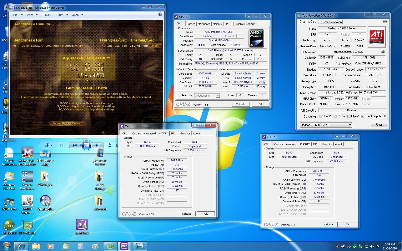Image resolution: width=402 pixels, height=251 pixels.
Task: Click E-mail in Photo Viewer toolbar
Action: point(46,15)
